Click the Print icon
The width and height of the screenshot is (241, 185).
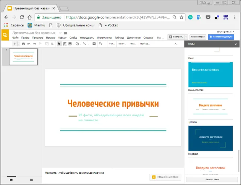[23, 44]
